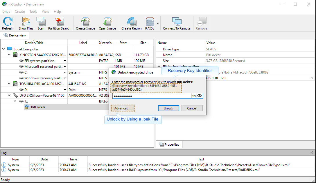Switch to the Device view tab
316x183 pixels.
[15, 35]
